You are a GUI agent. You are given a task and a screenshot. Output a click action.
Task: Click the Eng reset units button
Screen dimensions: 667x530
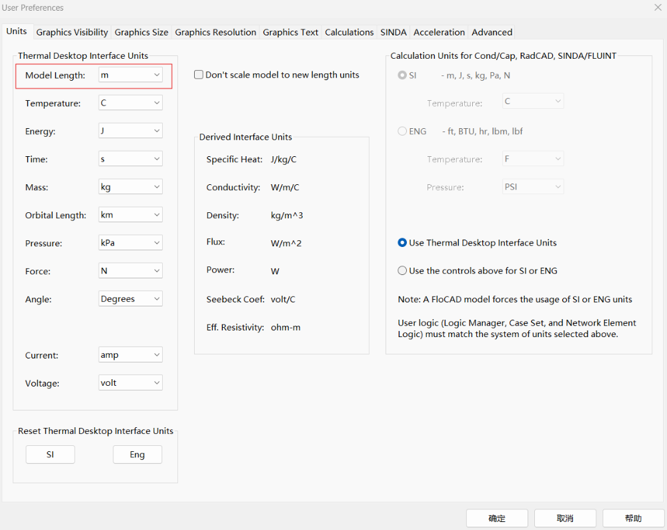click(137, 455)
